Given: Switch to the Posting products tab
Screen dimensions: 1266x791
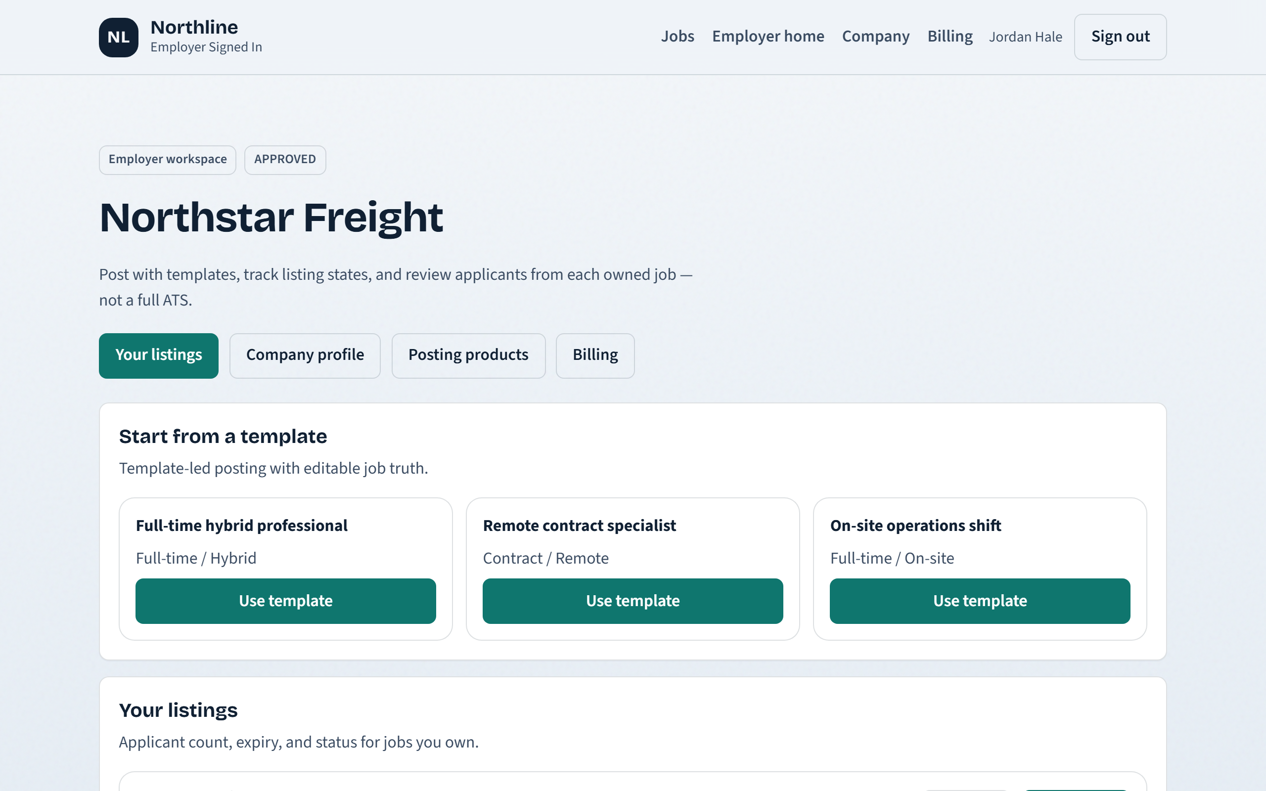Looking at the screenshot, I should [x=468, y=355].
